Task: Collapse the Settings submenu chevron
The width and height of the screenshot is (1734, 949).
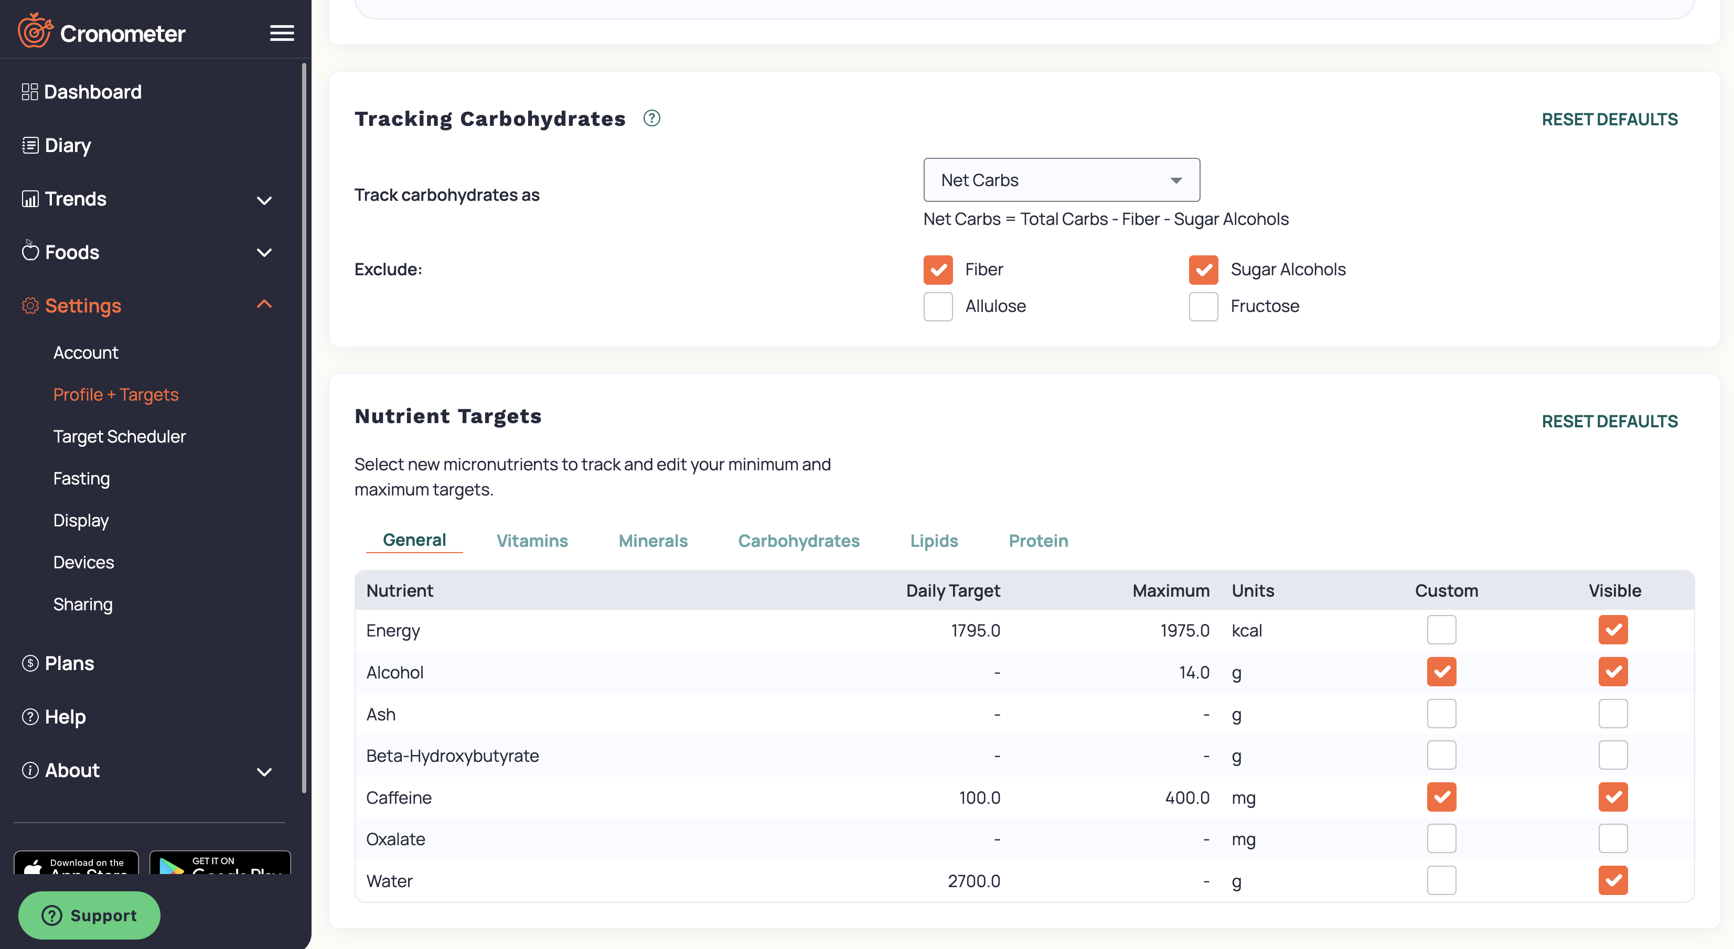Action: point(264,304)
